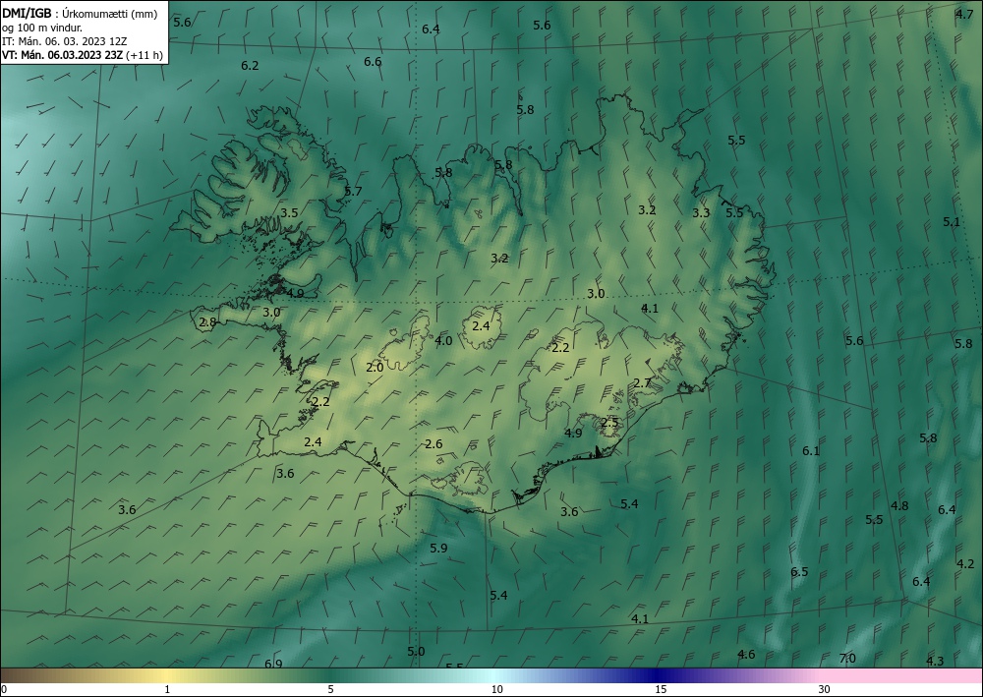Click the valid time "VT: Mán. 06.03.2023 23Z"
The width and height of the screenshot is (983, 697).
click(x=63, y=55)
